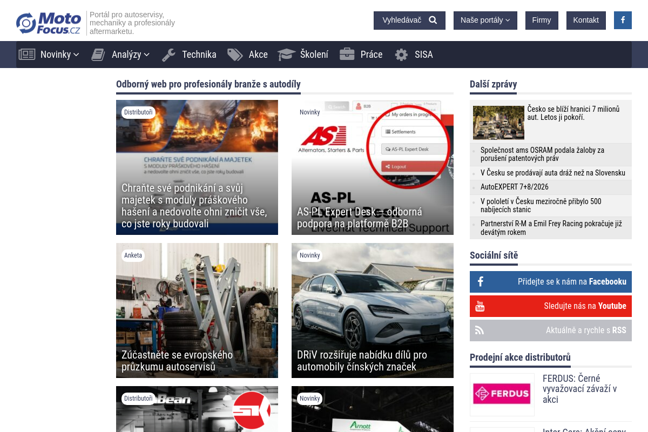Open Partnerství R-M a Emil Frey Racing

[551, 228]
